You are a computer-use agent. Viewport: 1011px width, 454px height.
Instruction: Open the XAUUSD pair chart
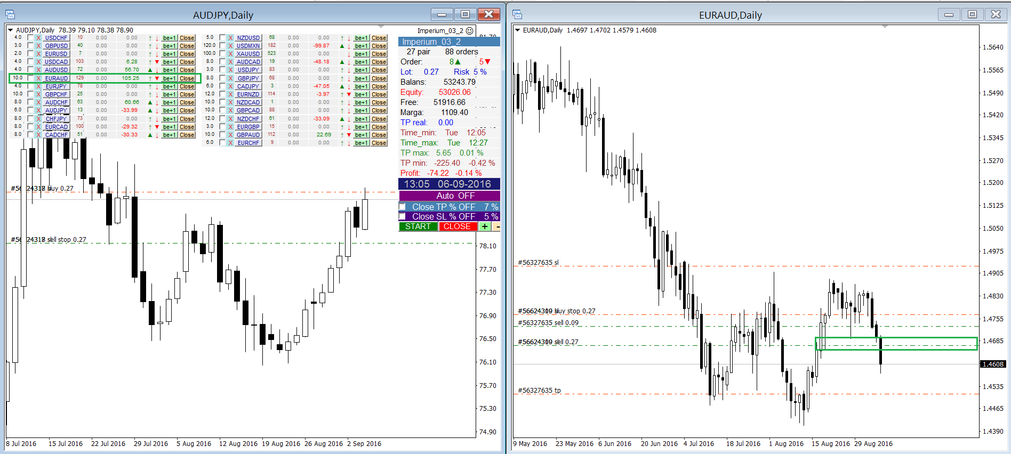pyautogui.click(x=248, y=54)
